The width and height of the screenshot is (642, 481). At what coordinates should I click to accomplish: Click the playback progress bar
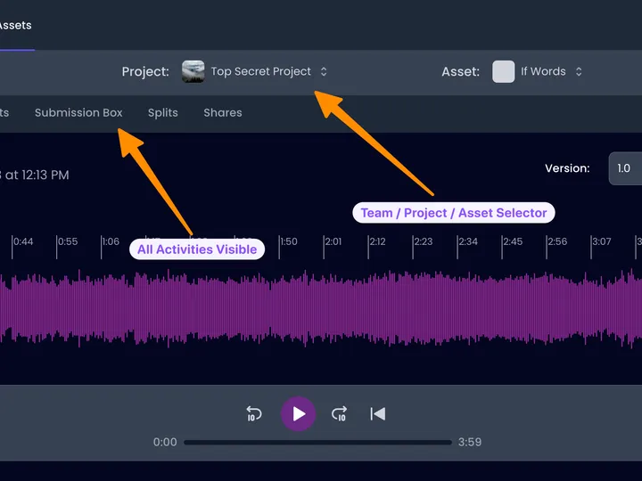click(317, 442)
